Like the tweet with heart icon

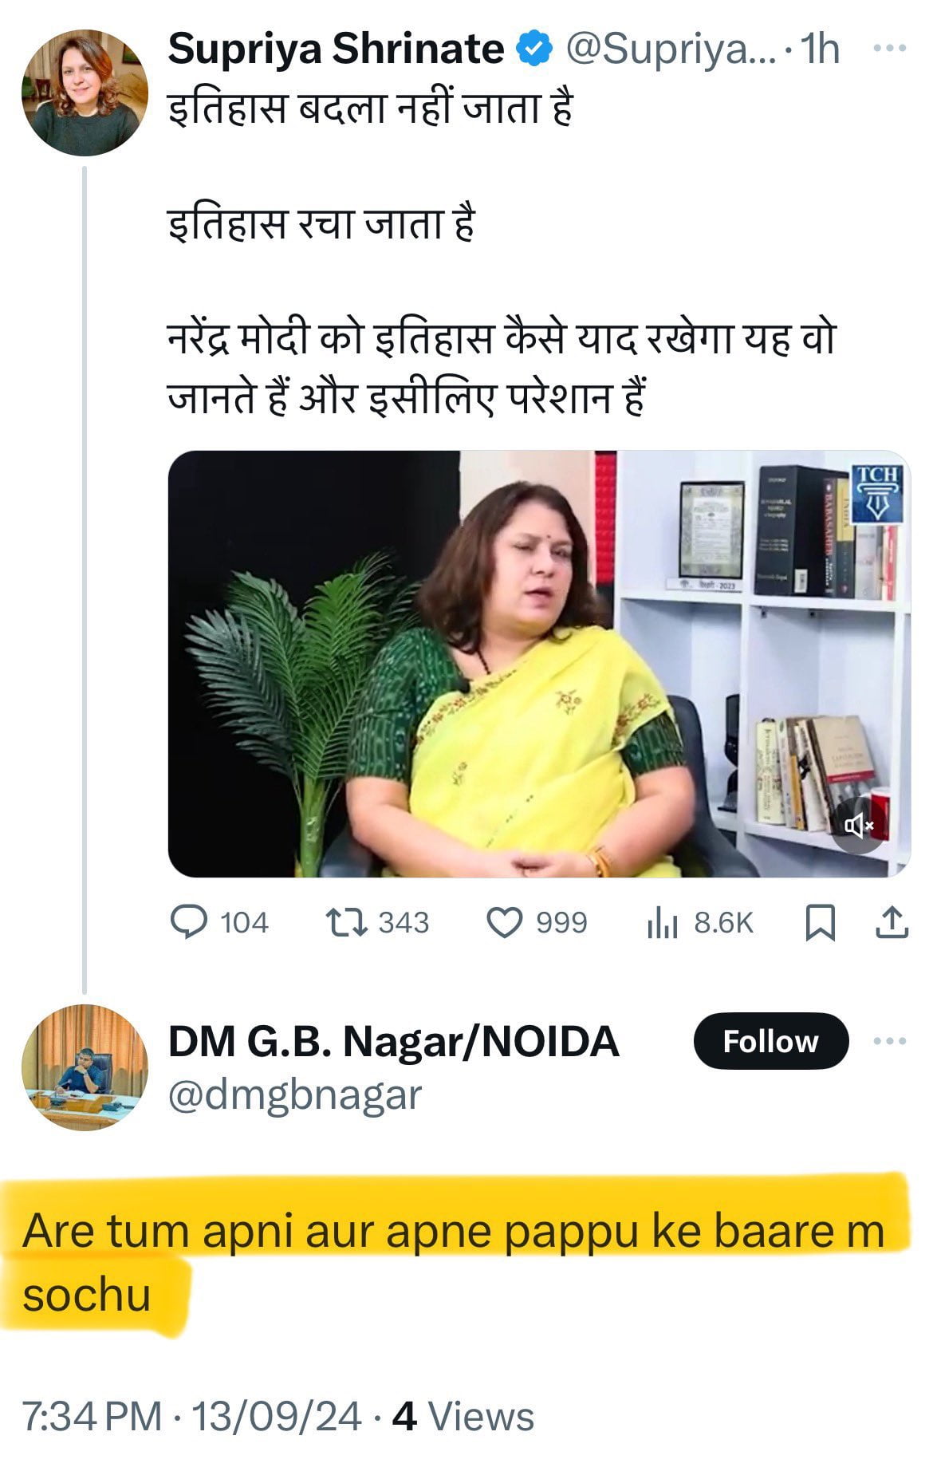[x=504, y=923]
